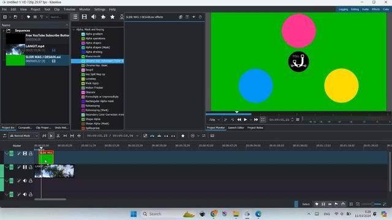The height and width of the screenshot is (220, 392).
Task: Collapse the first audio track chevron
Action: coord(7,181)
